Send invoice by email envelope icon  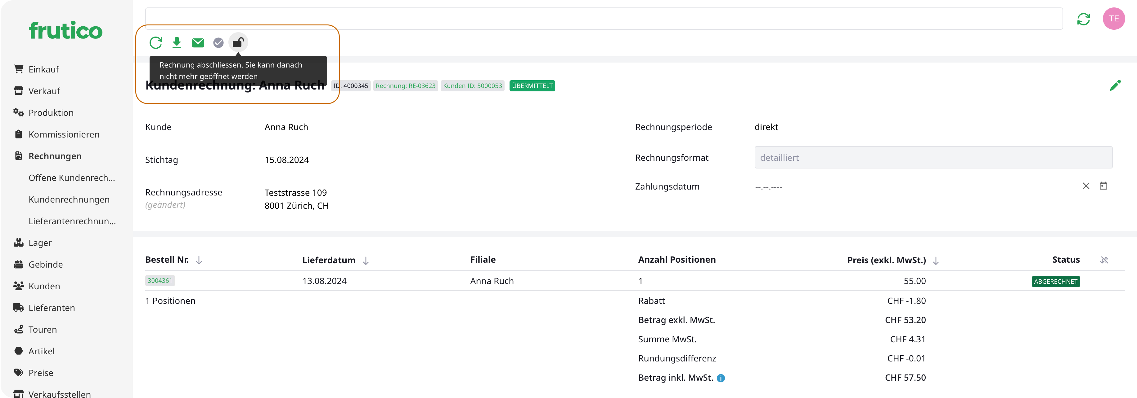click(x=198, y=43)
